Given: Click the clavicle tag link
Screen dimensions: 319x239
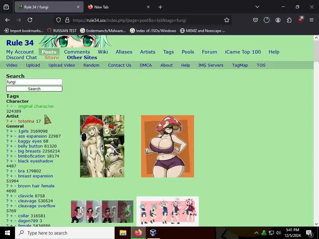Looking at the screenshot, I should point(26,196).
